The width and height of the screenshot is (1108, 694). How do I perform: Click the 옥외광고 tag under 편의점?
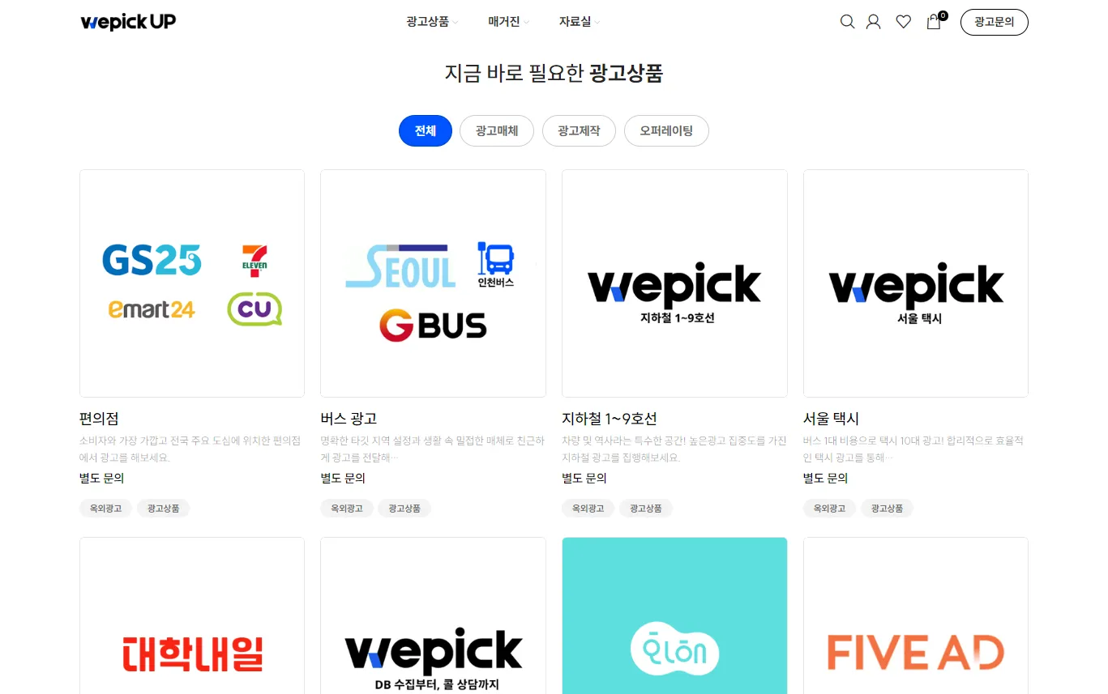coord(106,509)
